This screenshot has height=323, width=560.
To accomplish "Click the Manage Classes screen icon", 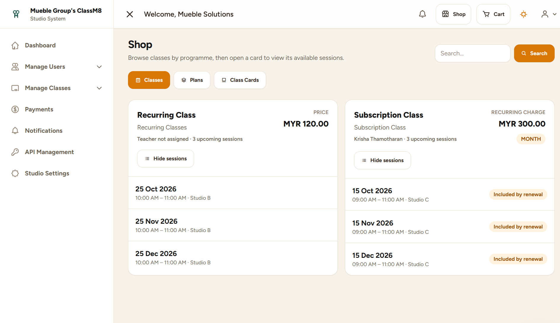I will click(15, 88).
